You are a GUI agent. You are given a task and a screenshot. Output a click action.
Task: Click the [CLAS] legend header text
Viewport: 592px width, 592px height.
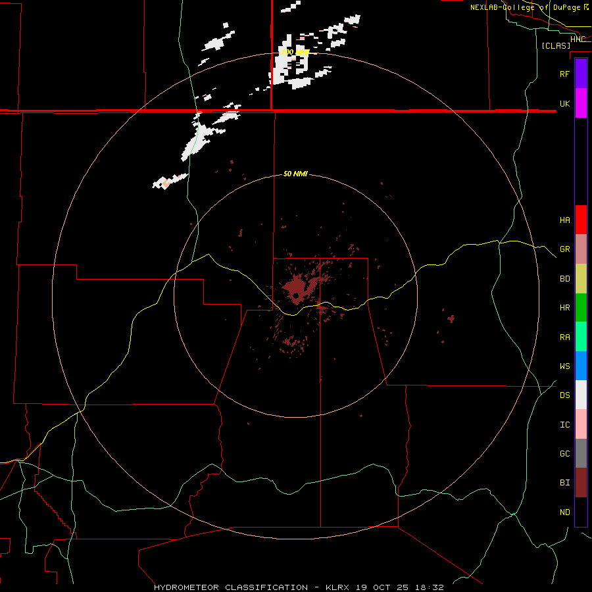(x=556, y=45)
